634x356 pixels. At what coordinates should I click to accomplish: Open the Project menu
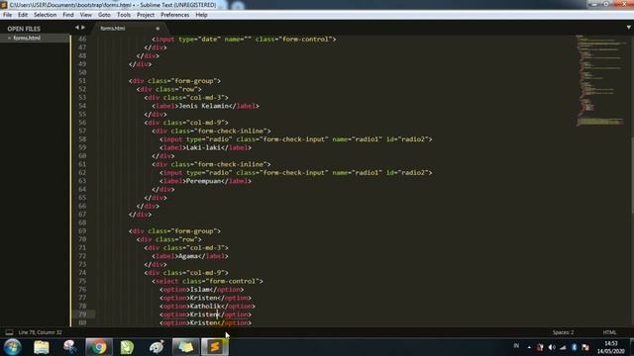click(x=146, y=15)
